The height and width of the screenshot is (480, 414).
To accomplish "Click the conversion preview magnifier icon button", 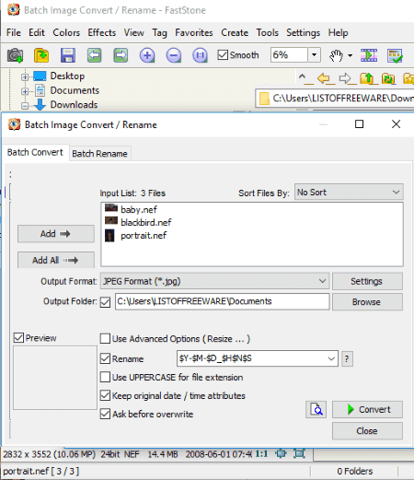I will pos(316,409).
